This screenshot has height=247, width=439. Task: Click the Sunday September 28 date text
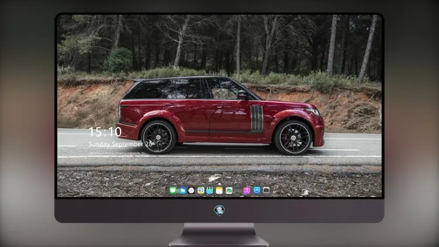(x=121, y=144)
